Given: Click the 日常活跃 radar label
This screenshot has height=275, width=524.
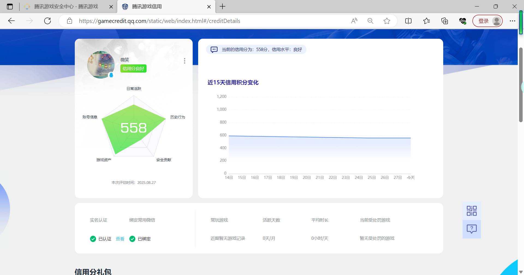Looking at the screenshot, I should [134, 89].
